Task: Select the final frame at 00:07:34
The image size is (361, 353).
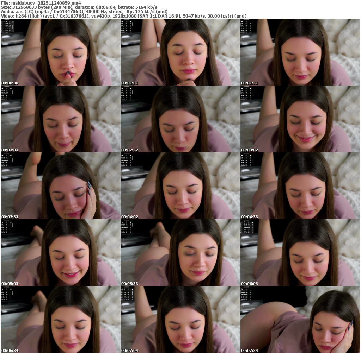Action: [x=300, y=320]
